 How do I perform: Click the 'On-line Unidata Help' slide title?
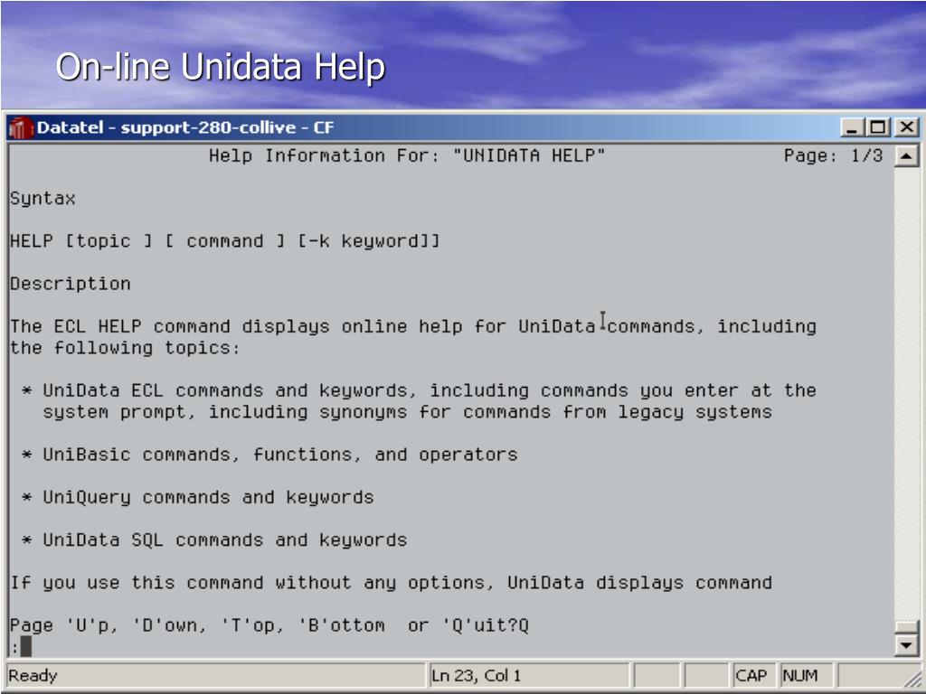[221, 66]
